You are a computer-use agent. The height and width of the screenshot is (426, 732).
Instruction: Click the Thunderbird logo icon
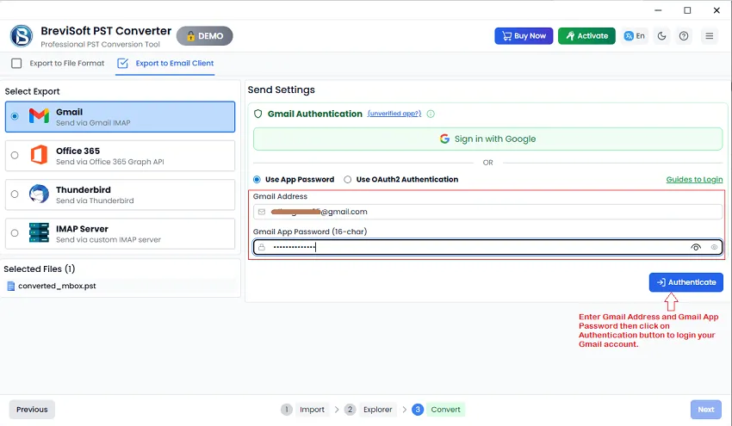(39, 194)
